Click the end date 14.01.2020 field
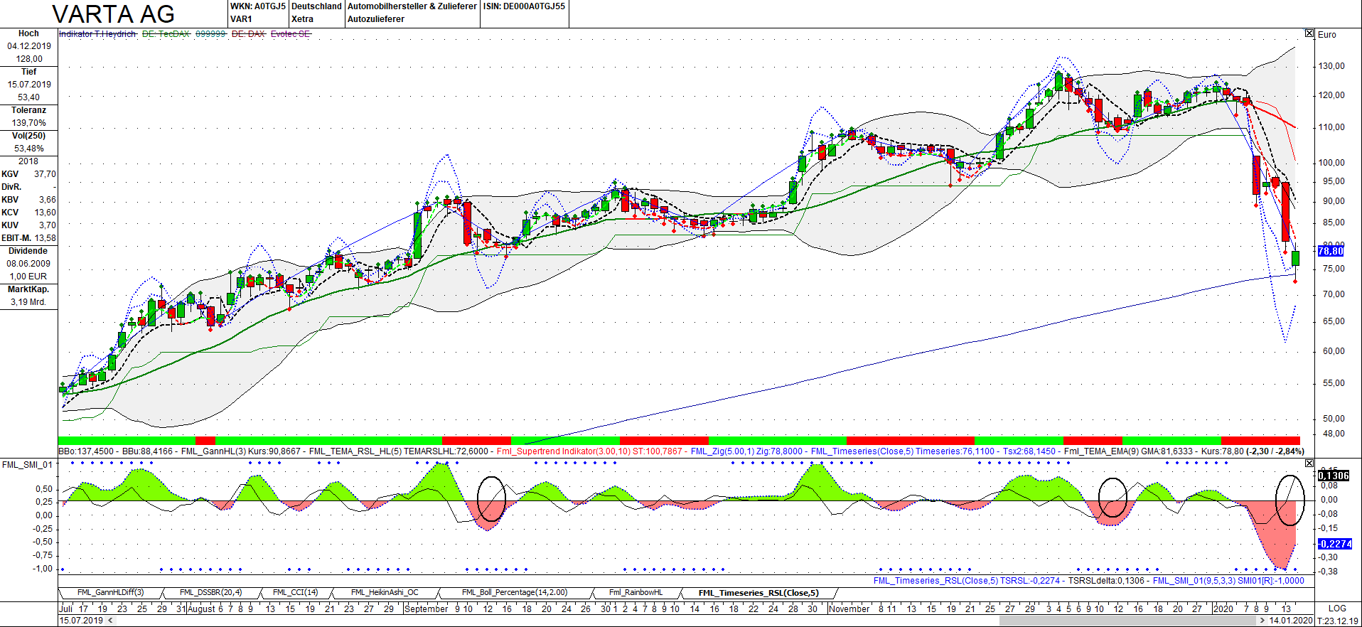This screenshot has height=627, width=1362. point(1291,621)
